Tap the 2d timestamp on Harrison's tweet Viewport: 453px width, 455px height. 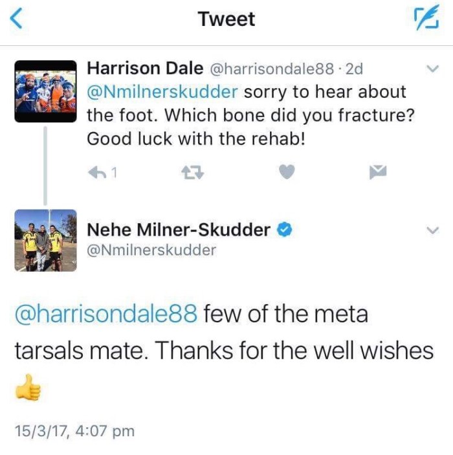[x=355, y=69]
